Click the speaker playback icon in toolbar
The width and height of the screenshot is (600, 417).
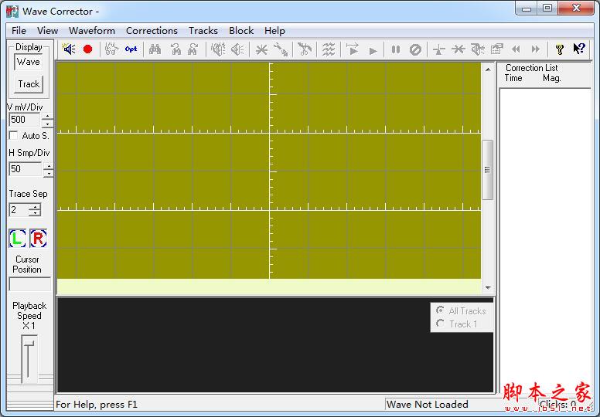(69, 49)
